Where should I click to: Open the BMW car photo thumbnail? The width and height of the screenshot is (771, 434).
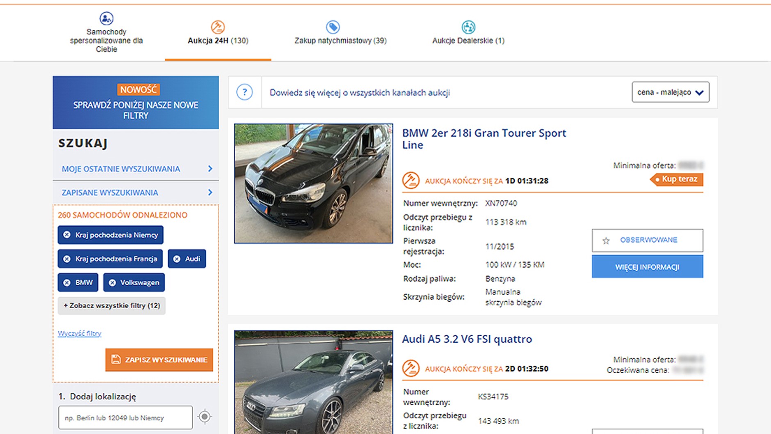pyautogui.click(x=313, y=183)
